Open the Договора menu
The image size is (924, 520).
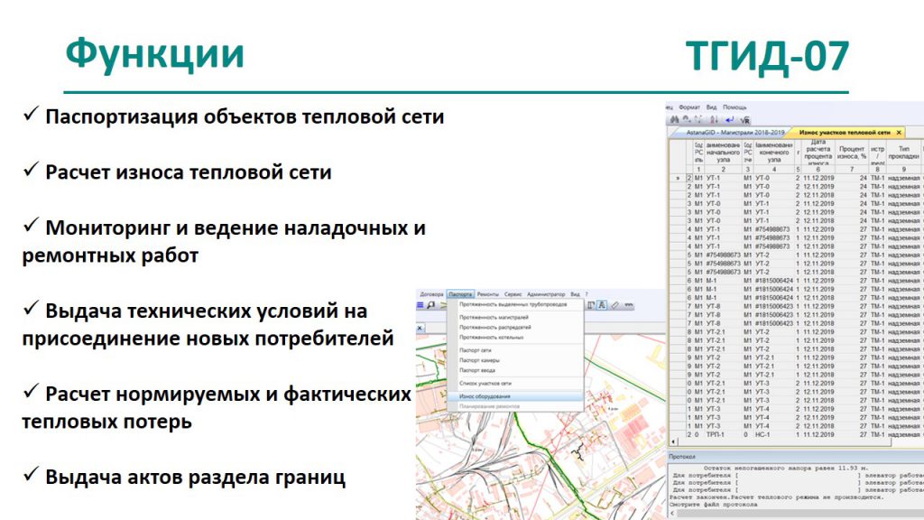pyautogui.click(x=431, y=294)
